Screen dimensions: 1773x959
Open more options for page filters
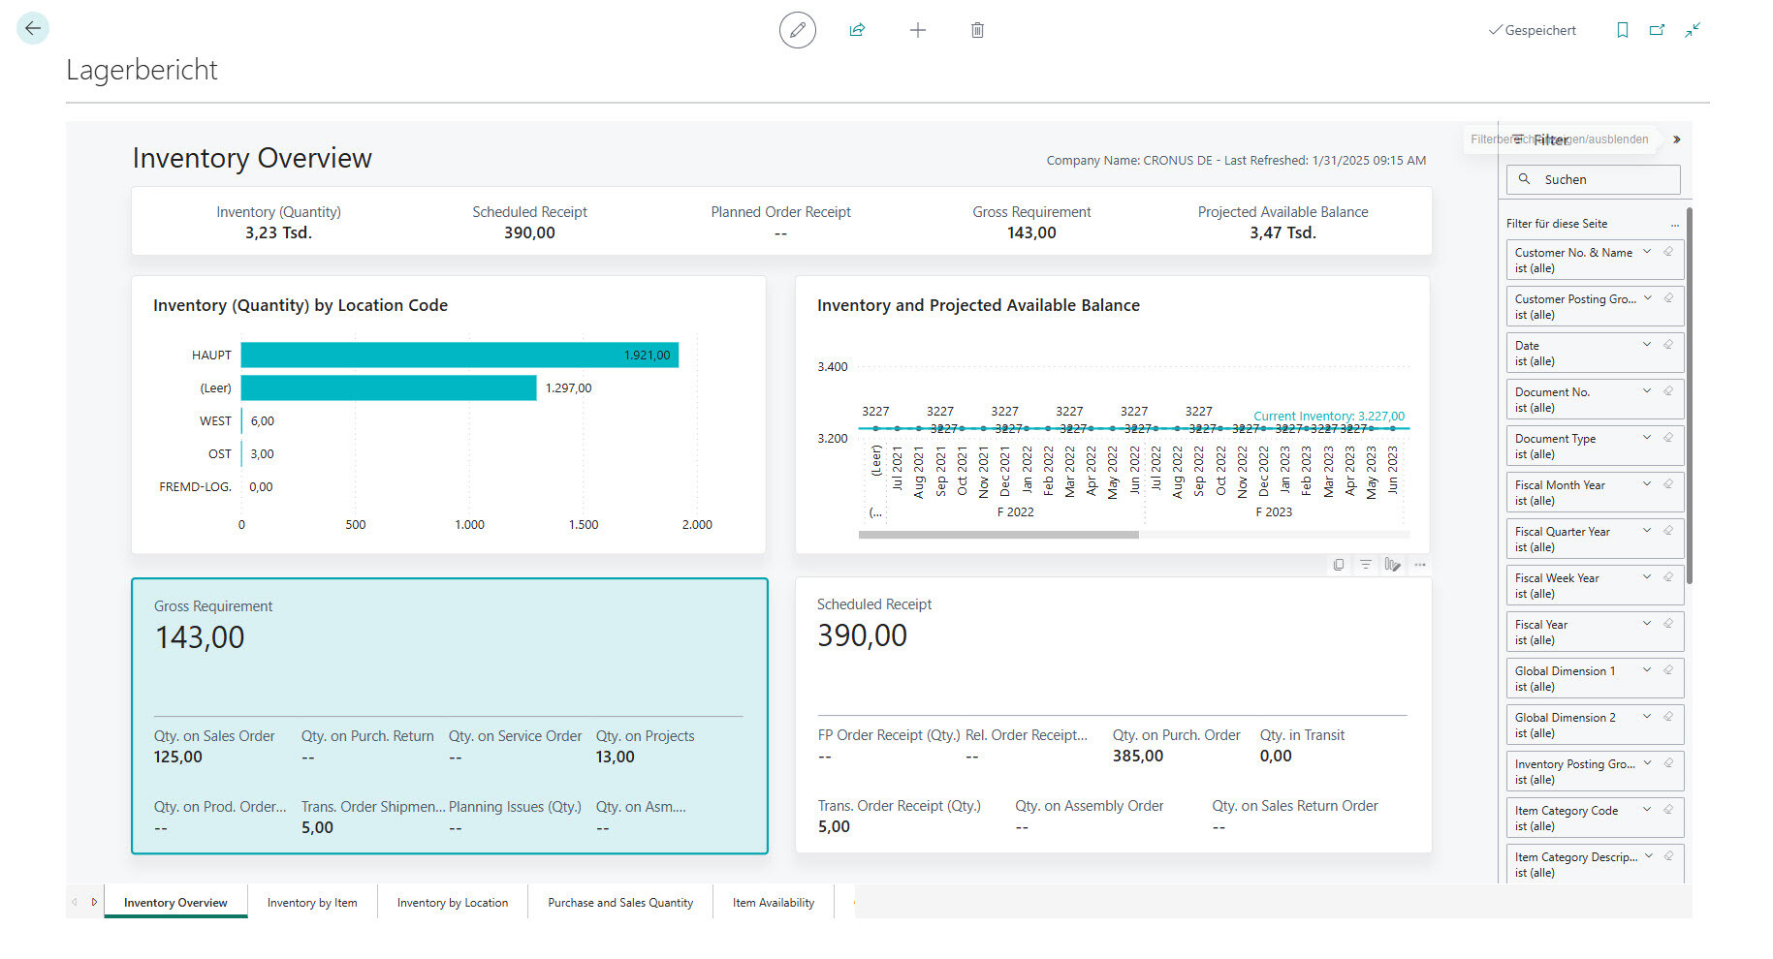point(1674,224)
